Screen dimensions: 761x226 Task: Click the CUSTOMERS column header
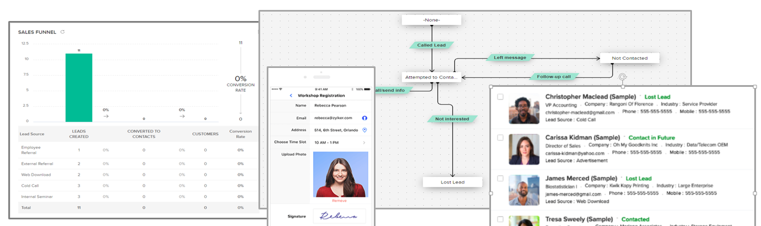coord(205,134)
